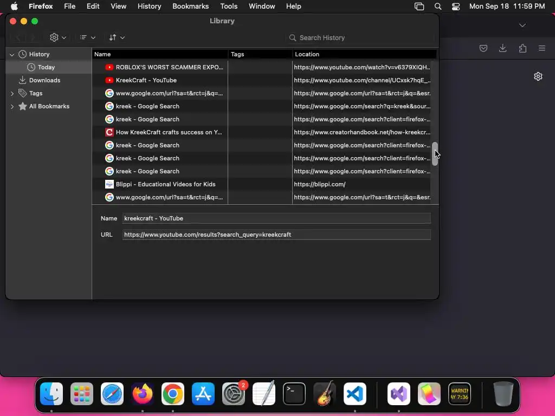Open Firefox Extensions puzzle icon
555x416 pixels.
click(x=522, y=48)
